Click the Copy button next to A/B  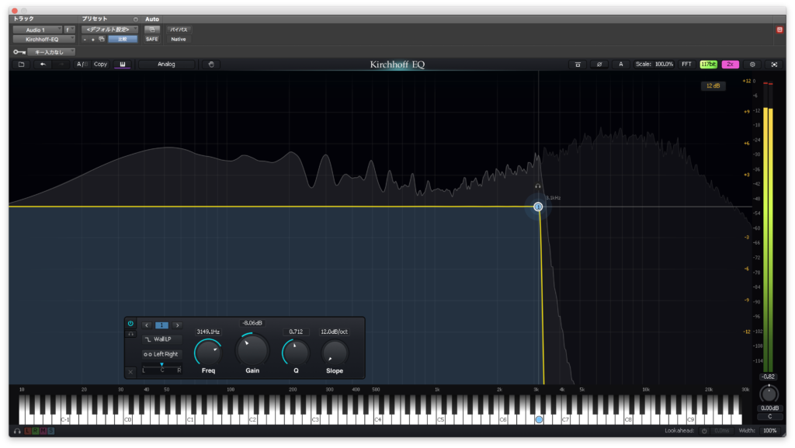[100, 64]
